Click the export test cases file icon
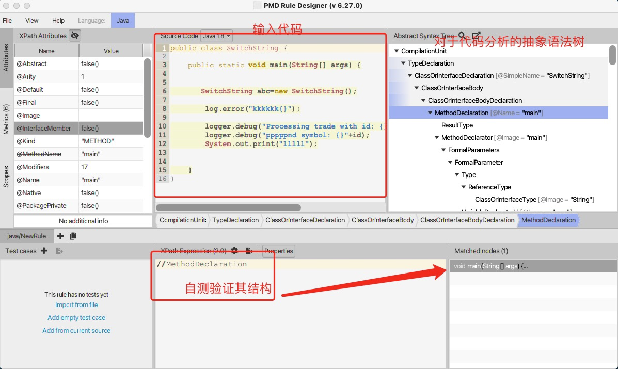Screen dimensions: 618x369 click(x=57, y=251)
